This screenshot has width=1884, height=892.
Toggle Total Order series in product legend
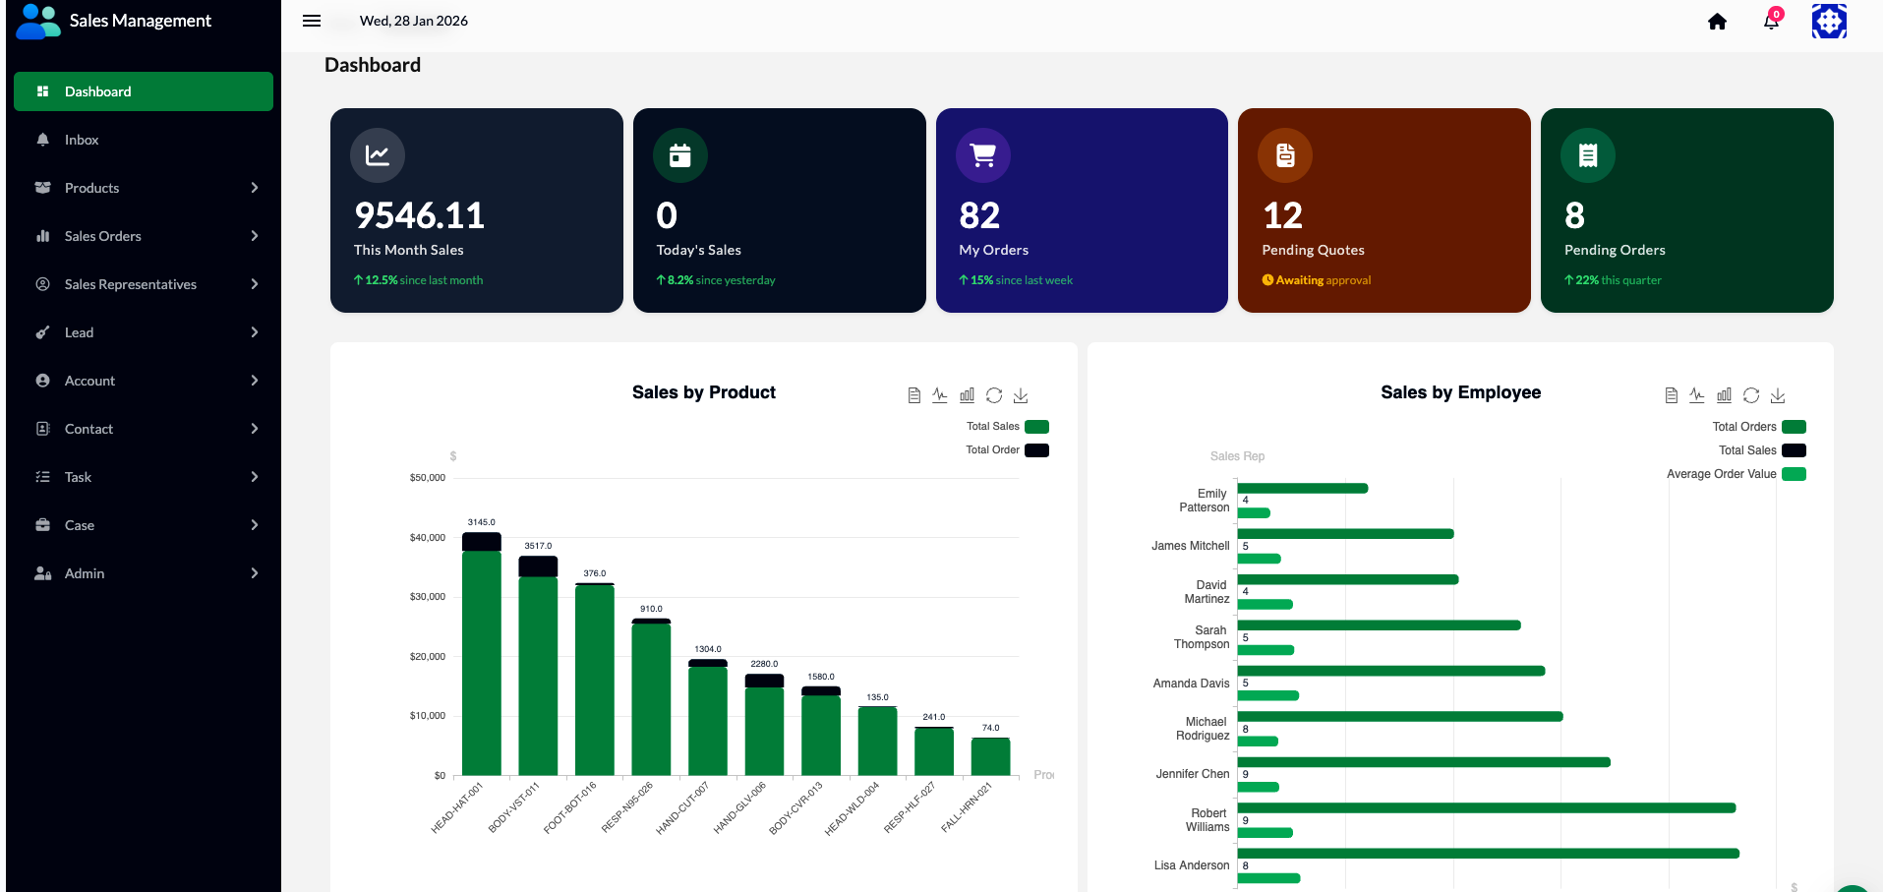[1036, 450]
